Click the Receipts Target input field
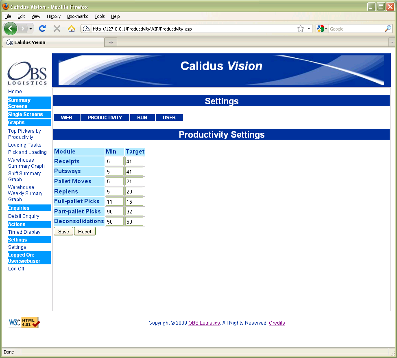Viewport: 397px width, 358px height. click(x=134, y=161)
